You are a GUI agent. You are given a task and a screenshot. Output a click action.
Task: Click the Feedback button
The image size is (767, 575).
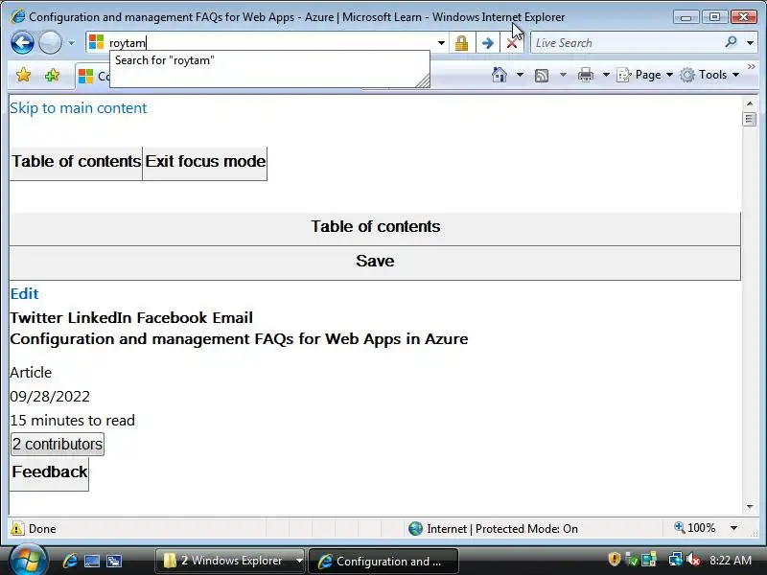[49, 473]
